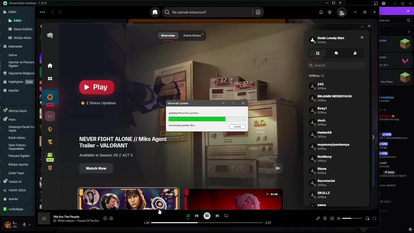This screenshot has height=233, width=414.
Task: Click Riot Games fist logo
Action: pyautogui.click(x=50, y=35)
